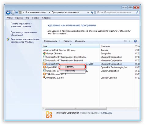This screenshot has height=125, width=145.
Task: Select Acronis Disk Director 11 Home row
Action: (x=91, y=50)
